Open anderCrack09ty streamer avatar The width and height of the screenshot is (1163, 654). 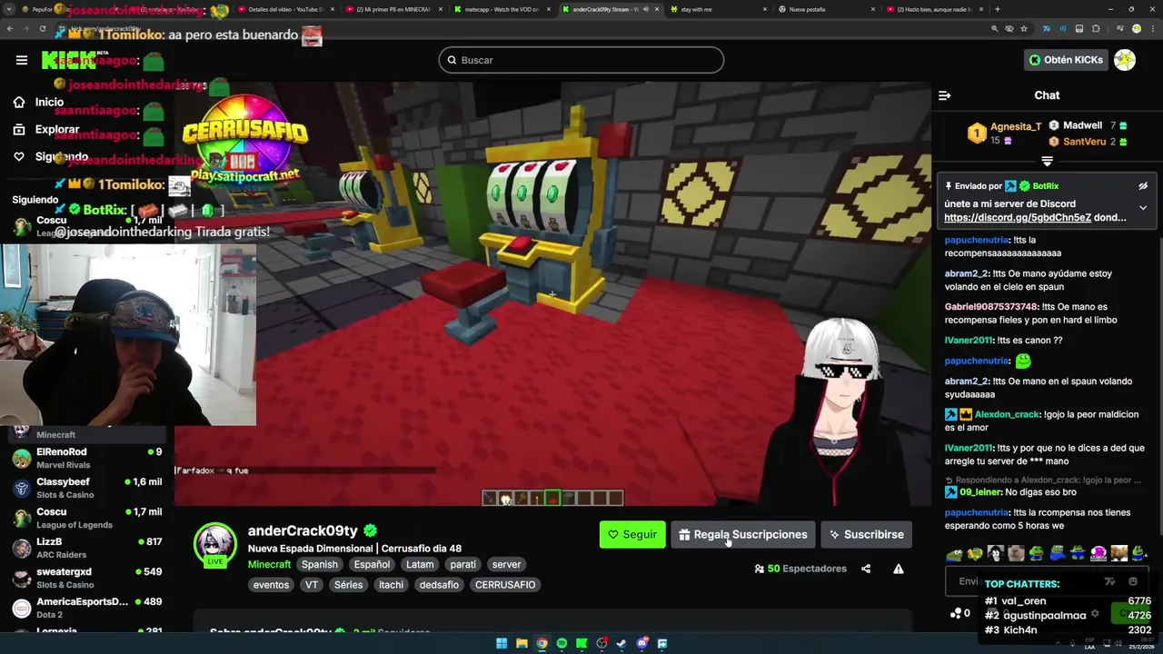click(x=215, y=543)
